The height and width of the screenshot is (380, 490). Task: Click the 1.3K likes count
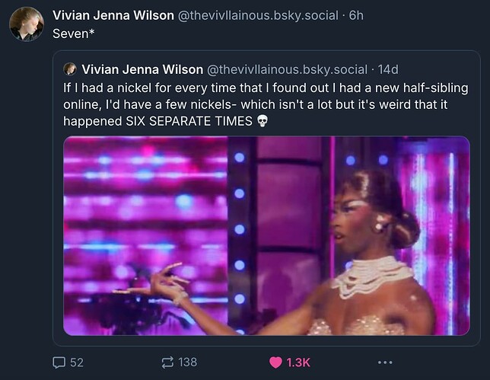tap(298, 362)
